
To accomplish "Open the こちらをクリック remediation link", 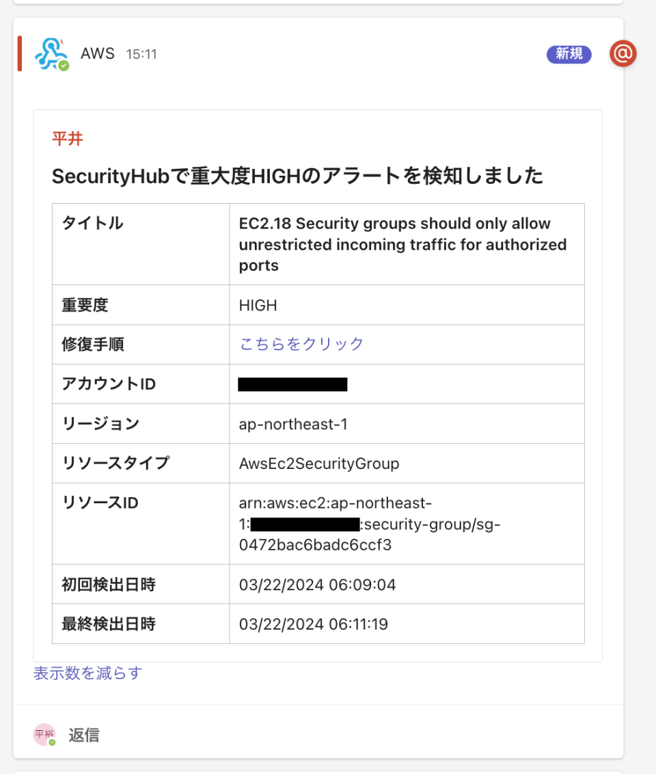I will [301, 345].
